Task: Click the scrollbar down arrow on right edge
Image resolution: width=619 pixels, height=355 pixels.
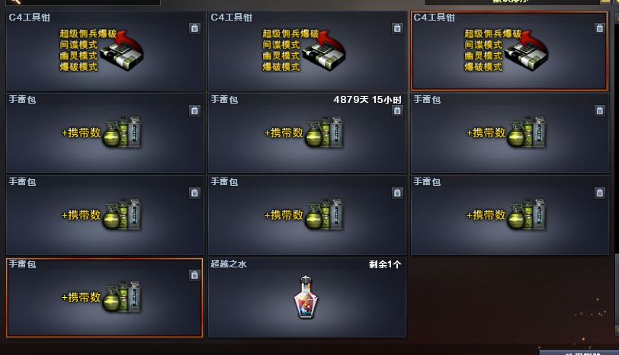Action: point(616,330)
